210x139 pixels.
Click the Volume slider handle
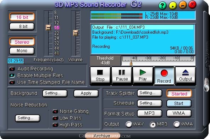[x=76, y=33]
